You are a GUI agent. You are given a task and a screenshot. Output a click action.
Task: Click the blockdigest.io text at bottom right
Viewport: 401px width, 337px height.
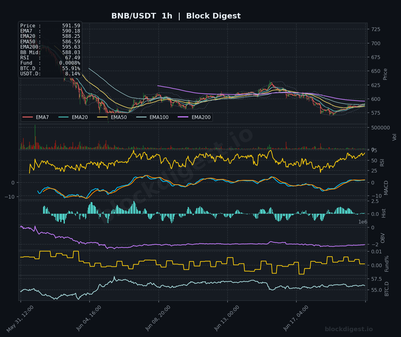pyautogui.click(x=349, y=329)
